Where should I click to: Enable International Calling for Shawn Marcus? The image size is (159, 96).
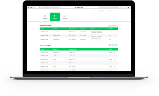(92, 39)
